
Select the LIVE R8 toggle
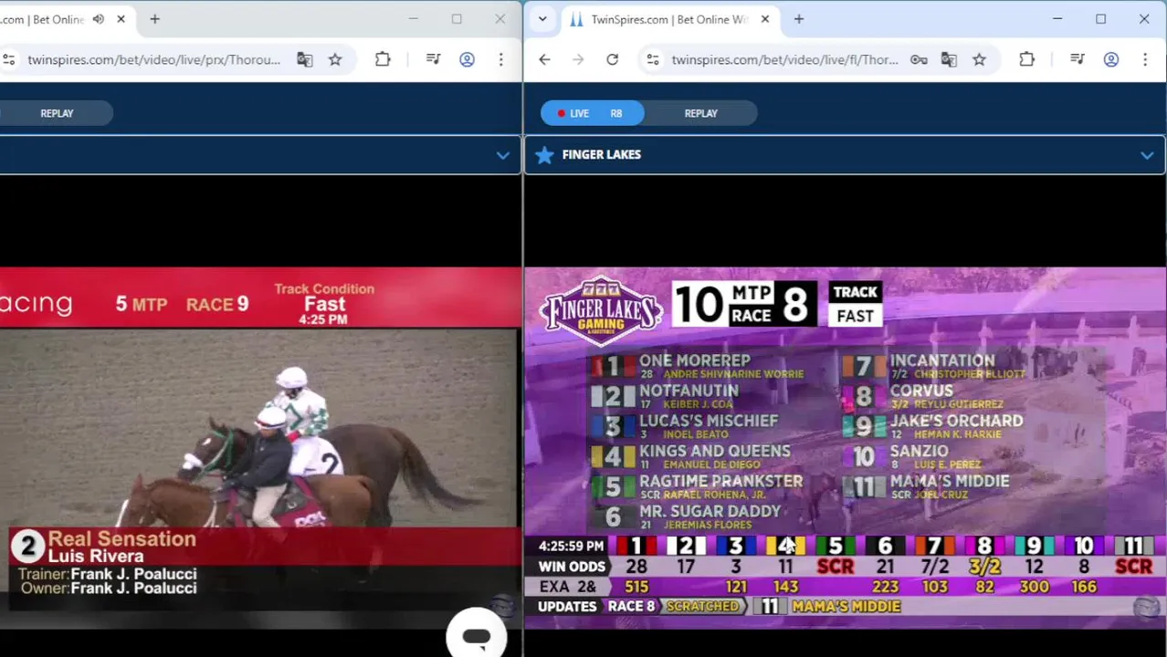[x=592, y=113]
